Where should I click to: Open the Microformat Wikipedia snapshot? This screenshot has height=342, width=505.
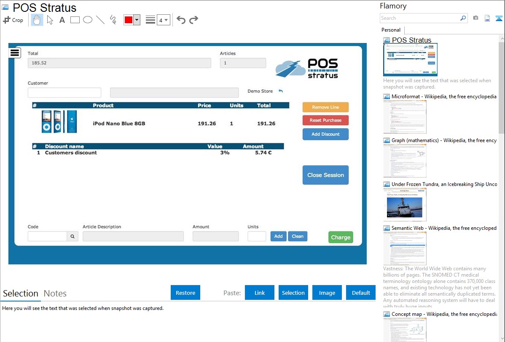coord(405,117)
